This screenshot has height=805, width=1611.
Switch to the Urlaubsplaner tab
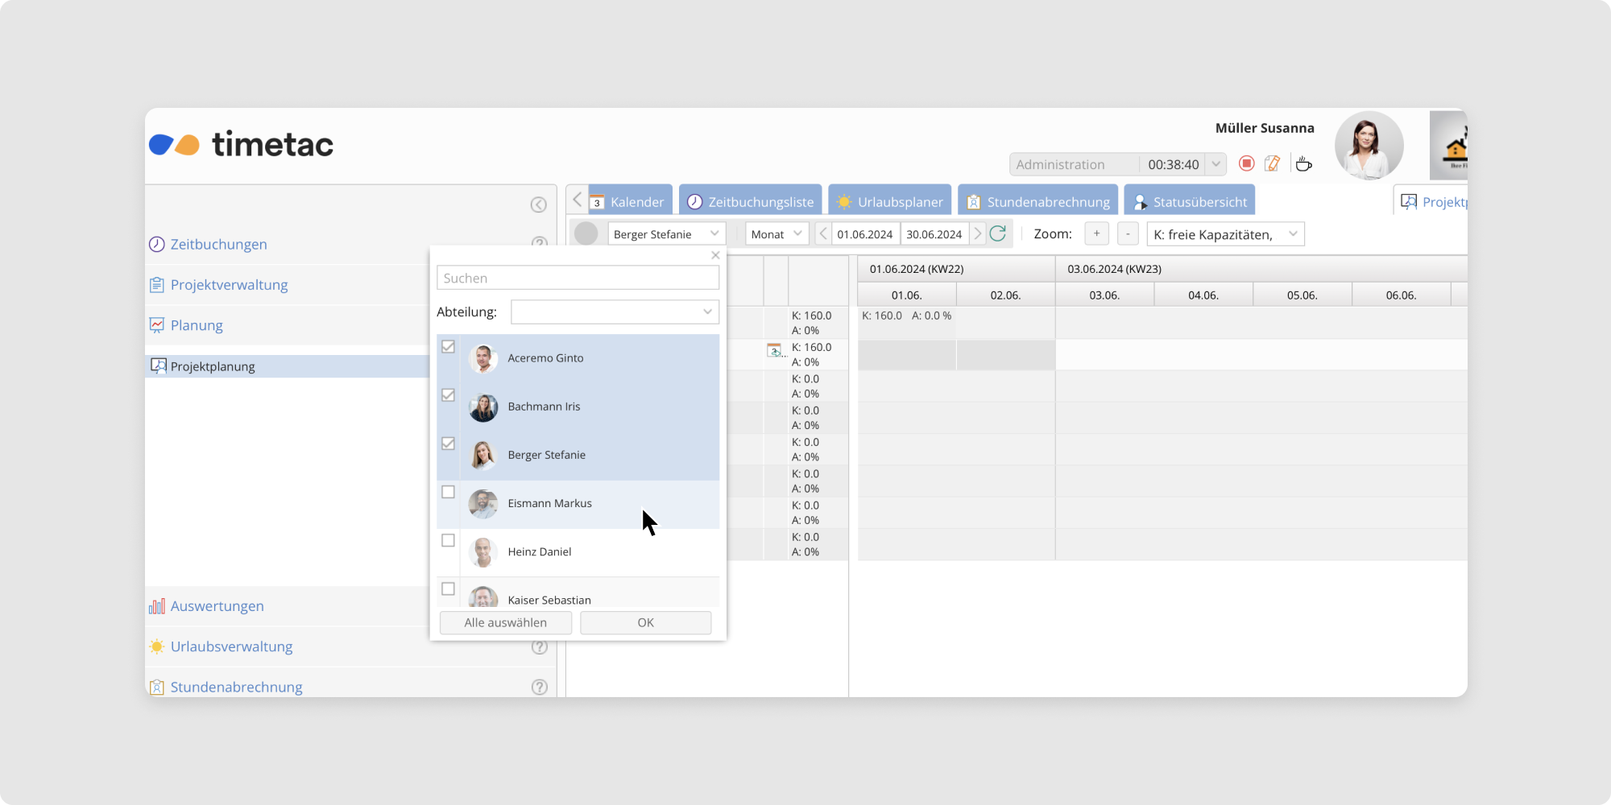889,201
